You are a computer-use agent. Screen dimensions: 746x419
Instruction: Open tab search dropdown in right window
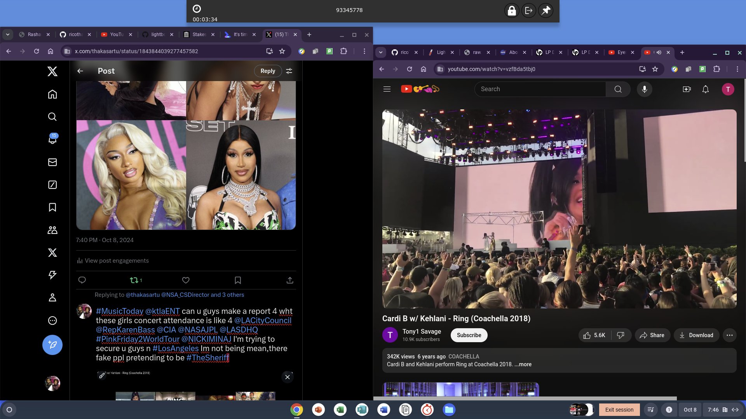pos(381,52)
